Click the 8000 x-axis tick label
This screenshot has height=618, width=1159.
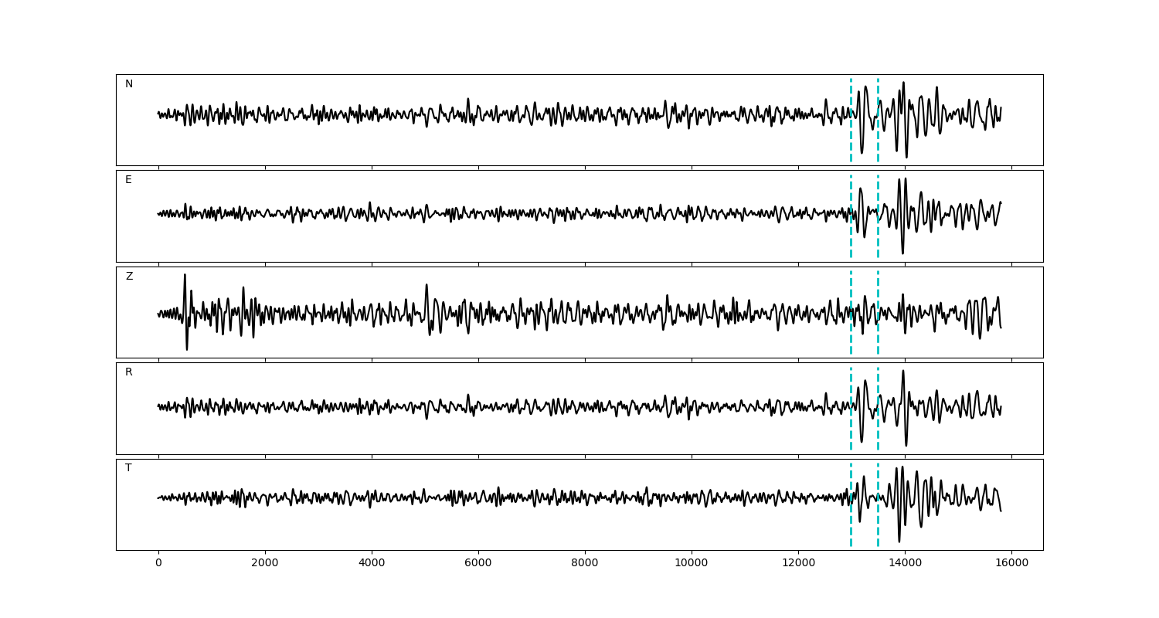pos(585,564)
